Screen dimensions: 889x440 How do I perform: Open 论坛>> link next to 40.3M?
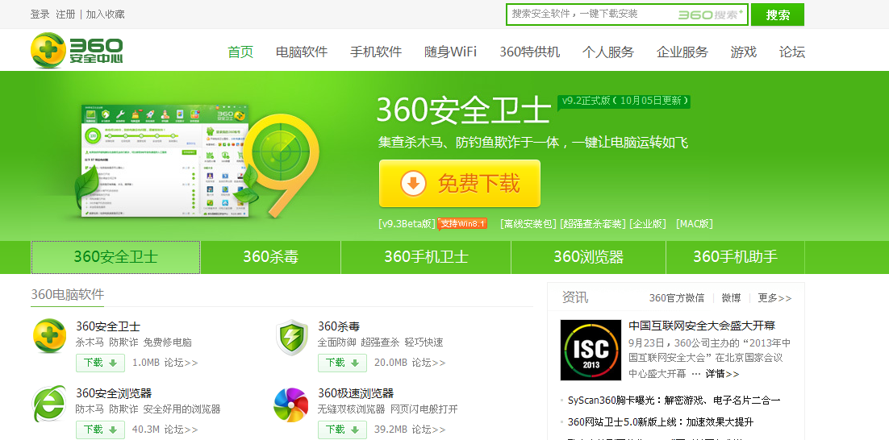(x=182, y=430)
